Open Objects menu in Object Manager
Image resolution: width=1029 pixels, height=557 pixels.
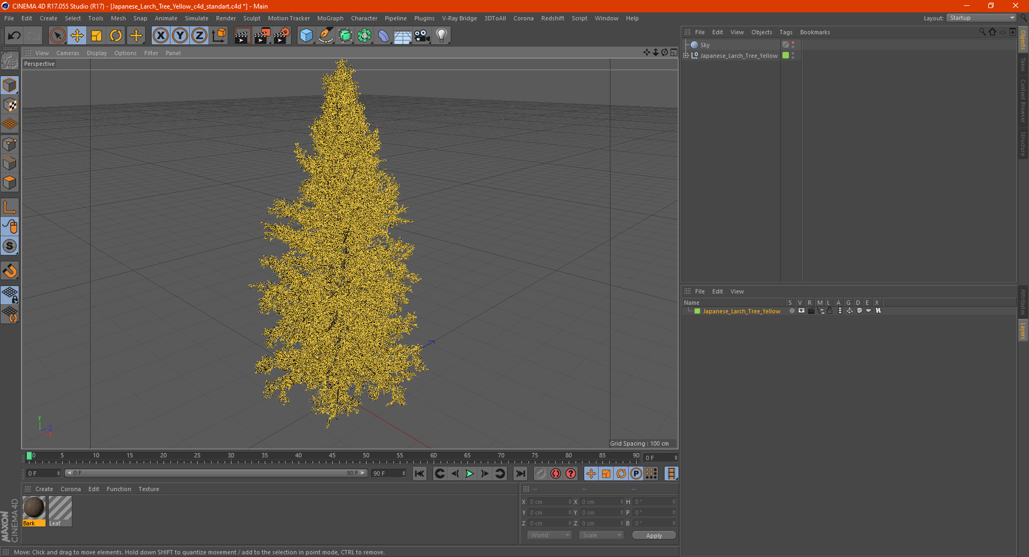tap(762, 32)
